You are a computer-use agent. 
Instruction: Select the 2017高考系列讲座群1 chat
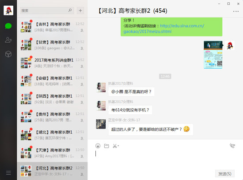pyautogui.click(x=53, y=63)
